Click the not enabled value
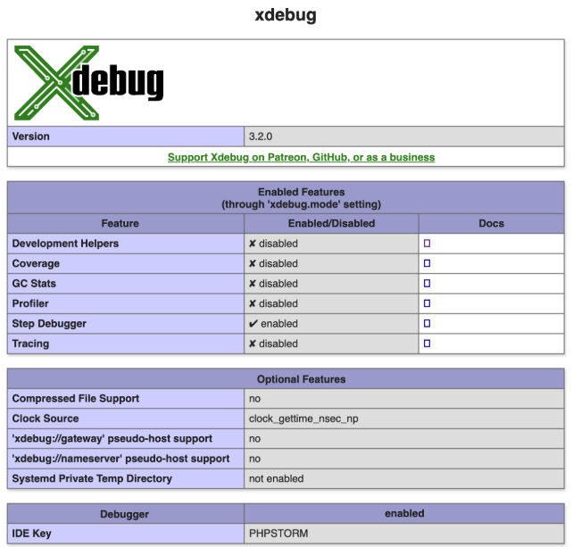573x547 pixels. (277, 478)
